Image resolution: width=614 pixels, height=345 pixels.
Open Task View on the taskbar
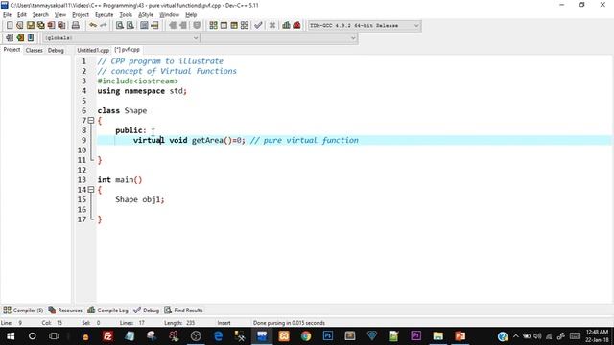(x=54, y=336)
